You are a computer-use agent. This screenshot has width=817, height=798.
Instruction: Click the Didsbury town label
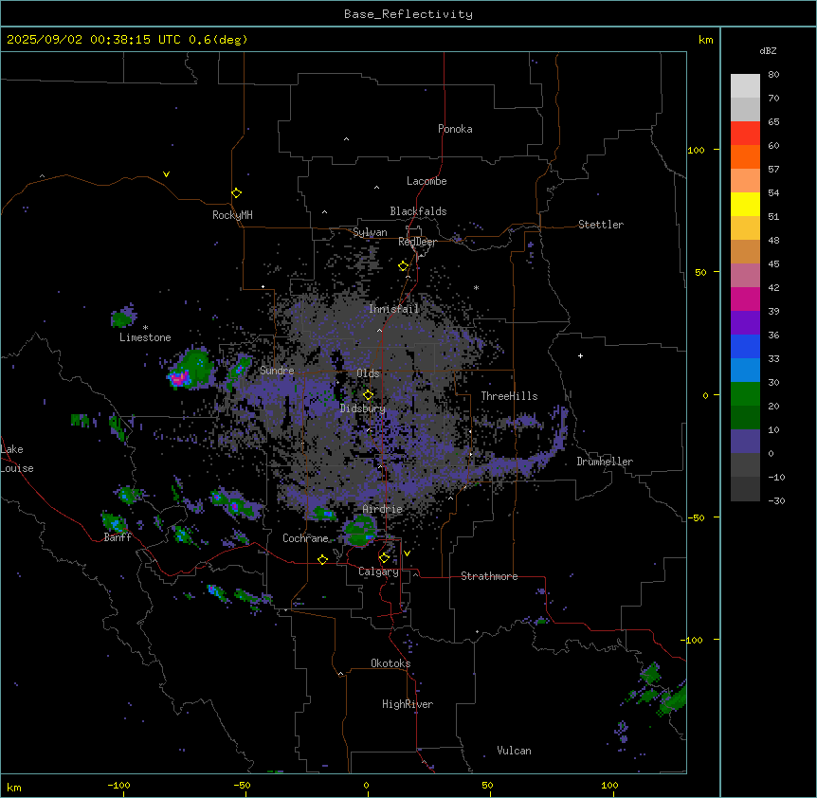click(x=363, y=408)
